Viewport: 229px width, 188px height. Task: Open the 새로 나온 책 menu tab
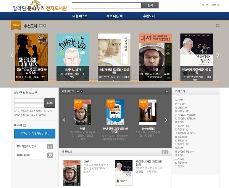[114, 16]
